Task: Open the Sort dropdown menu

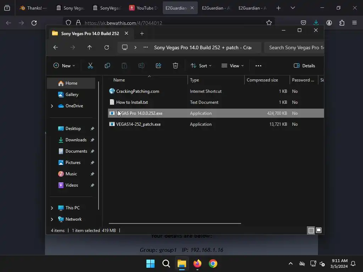Action: pyautogui.click(x=201, y=66)
